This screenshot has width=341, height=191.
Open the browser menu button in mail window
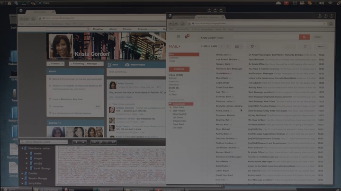(x=331, y=24)
